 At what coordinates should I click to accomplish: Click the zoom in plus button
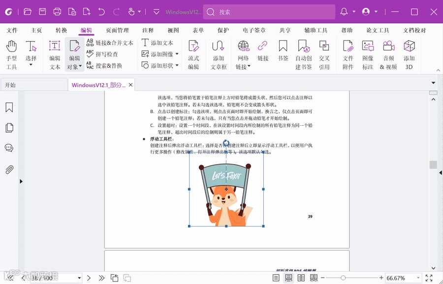tap(381, 278)
